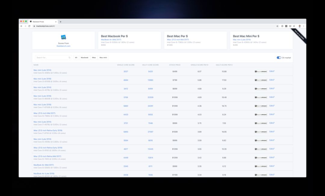Filter the list by Macbook
The image size is (325, 196).
coord(85,58)
